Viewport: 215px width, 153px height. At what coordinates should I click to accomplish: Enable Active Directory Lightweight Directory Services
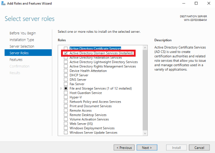[x=66, y=62]
